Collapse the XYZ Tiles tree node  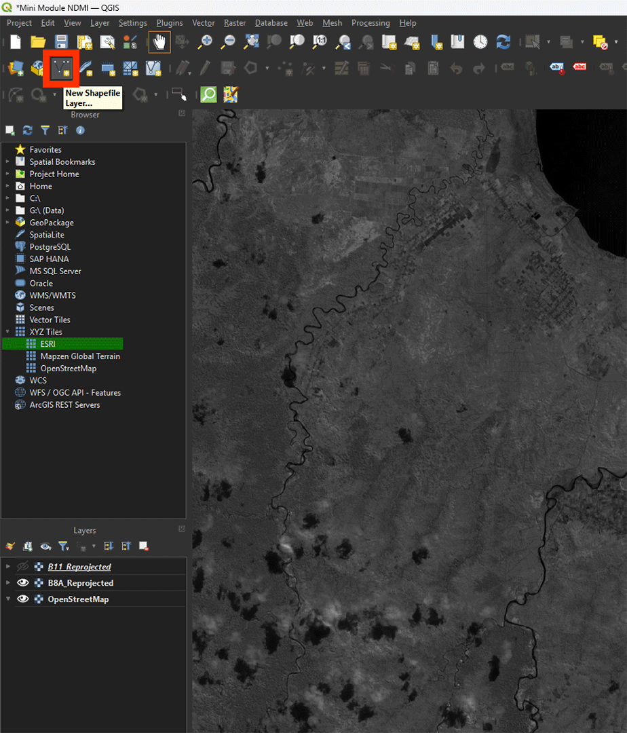tap(7, 332)
